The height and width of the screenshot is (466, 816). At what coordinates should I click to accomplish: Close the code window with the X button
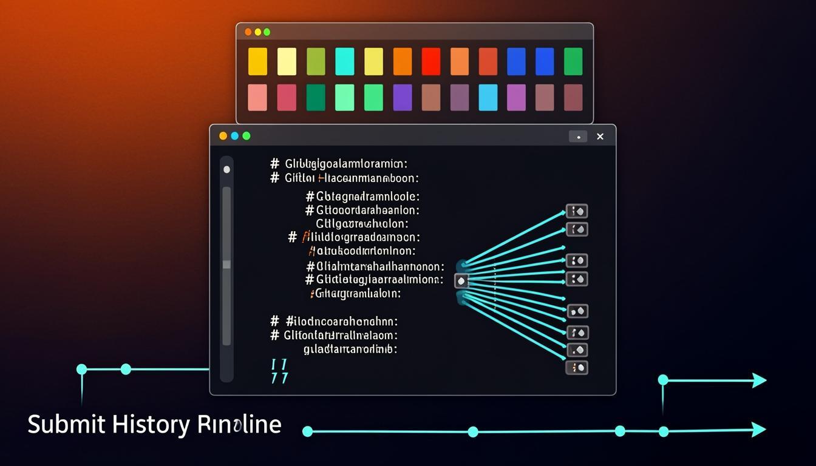(x=600, y=137)
